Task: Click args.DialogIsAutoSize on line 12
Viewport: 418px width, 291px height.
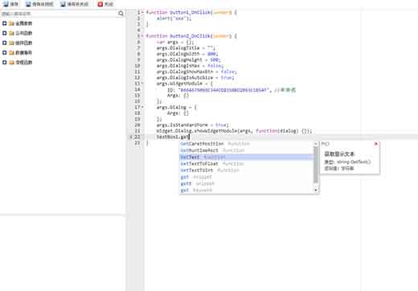Action: tap(185, 77)
